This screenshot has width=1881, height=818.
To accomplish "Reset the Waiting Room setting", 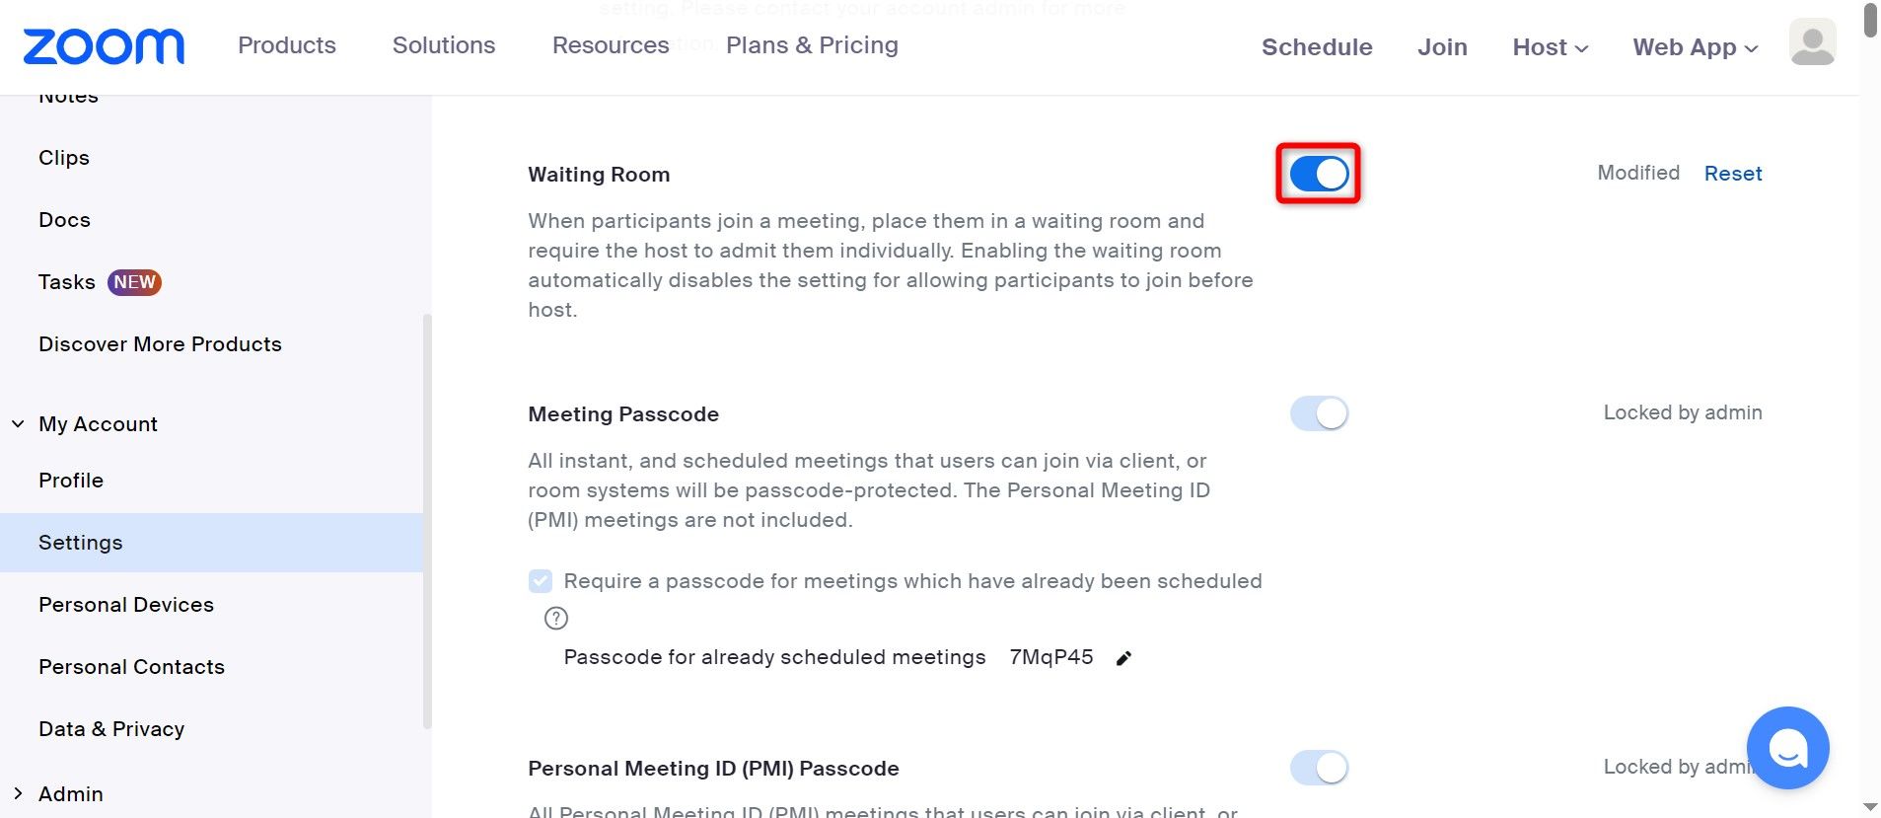I will (1732, 174).
